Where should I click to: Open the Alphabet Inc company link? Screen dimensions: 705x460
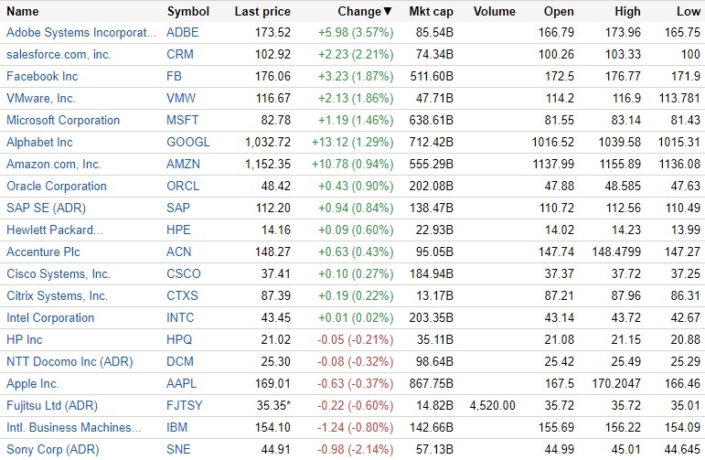point(39,142)
